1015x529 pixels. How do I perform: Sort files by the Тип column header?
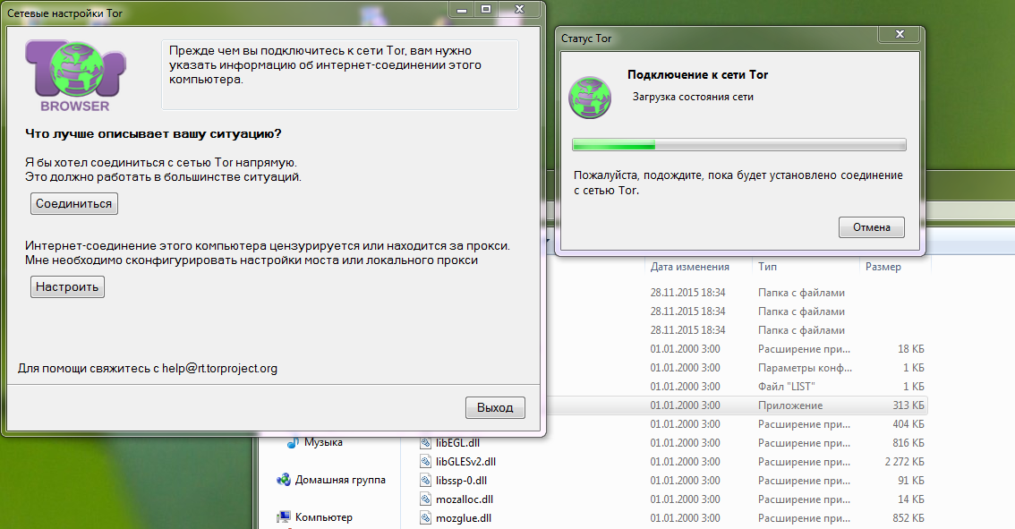768,267
